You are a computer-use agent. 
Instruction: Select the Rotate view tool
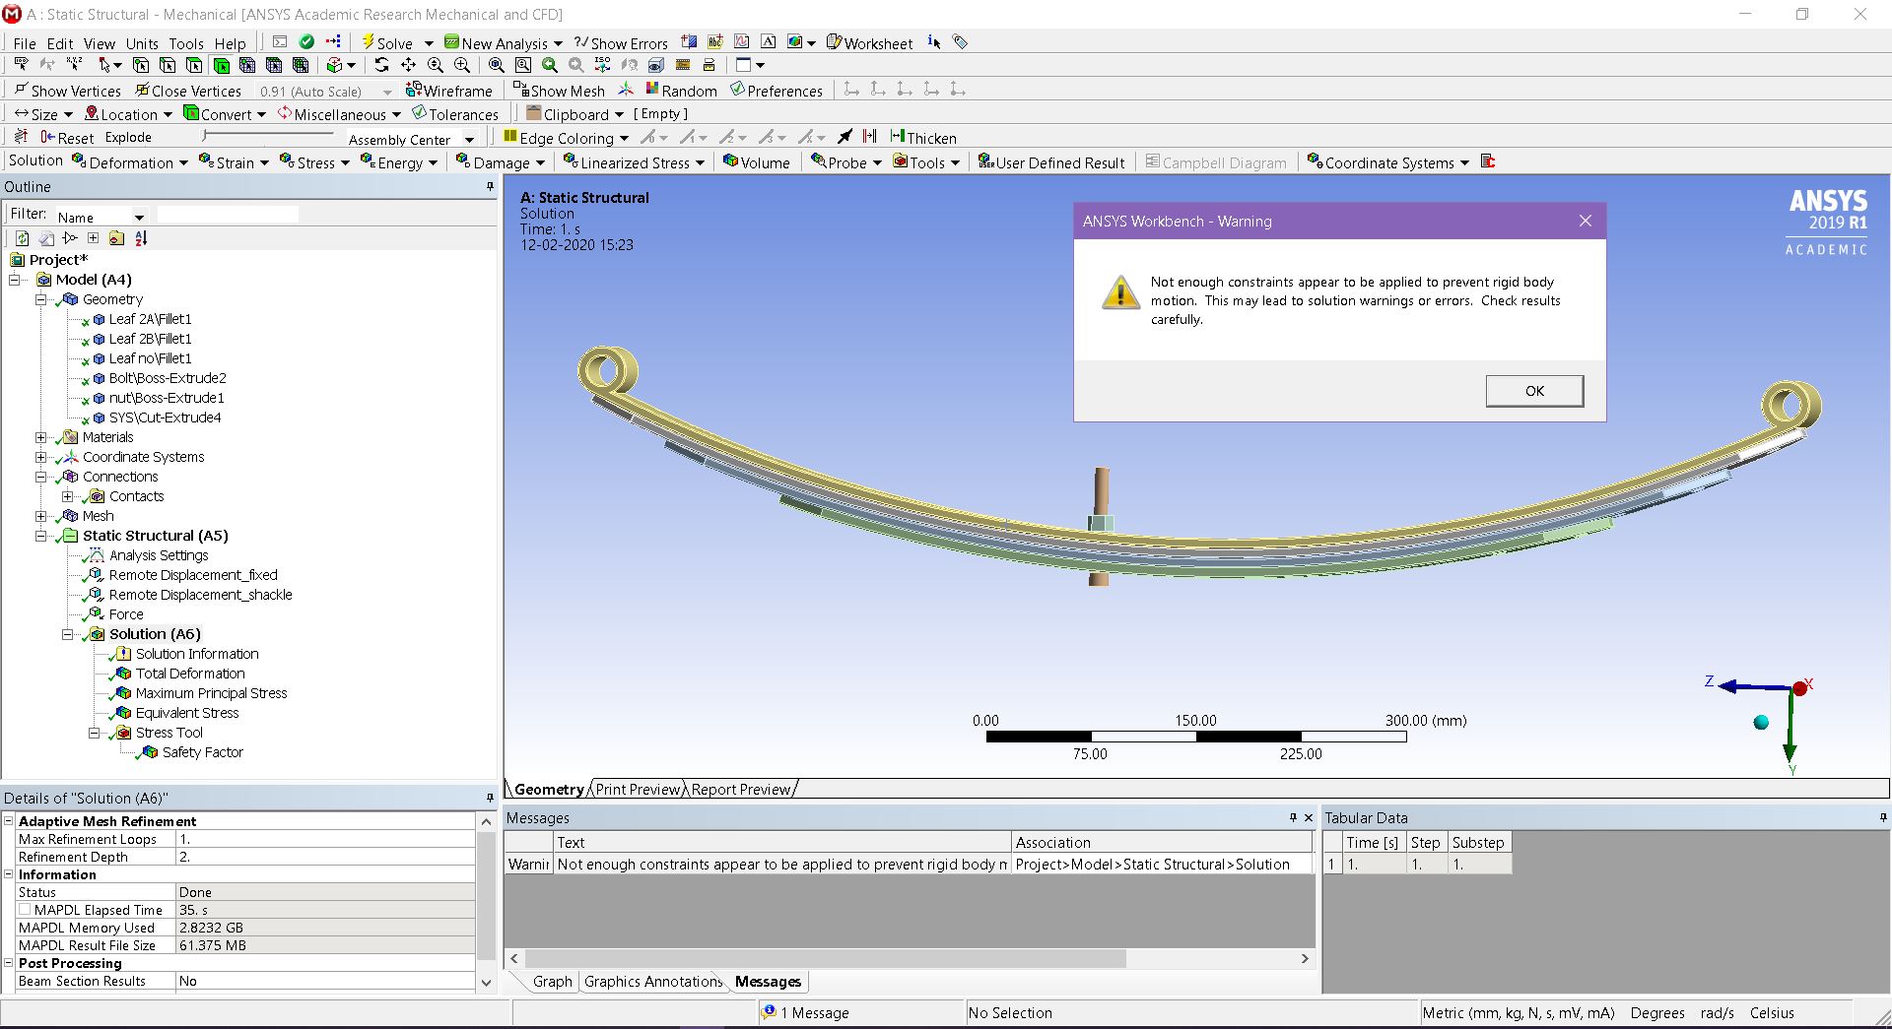coord(381,65)
